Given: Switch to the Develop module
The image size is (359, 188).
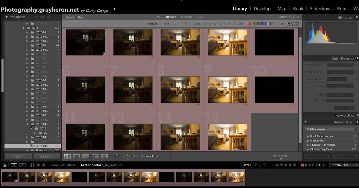Looking at the screenshot, I should (x=262, y=9).
